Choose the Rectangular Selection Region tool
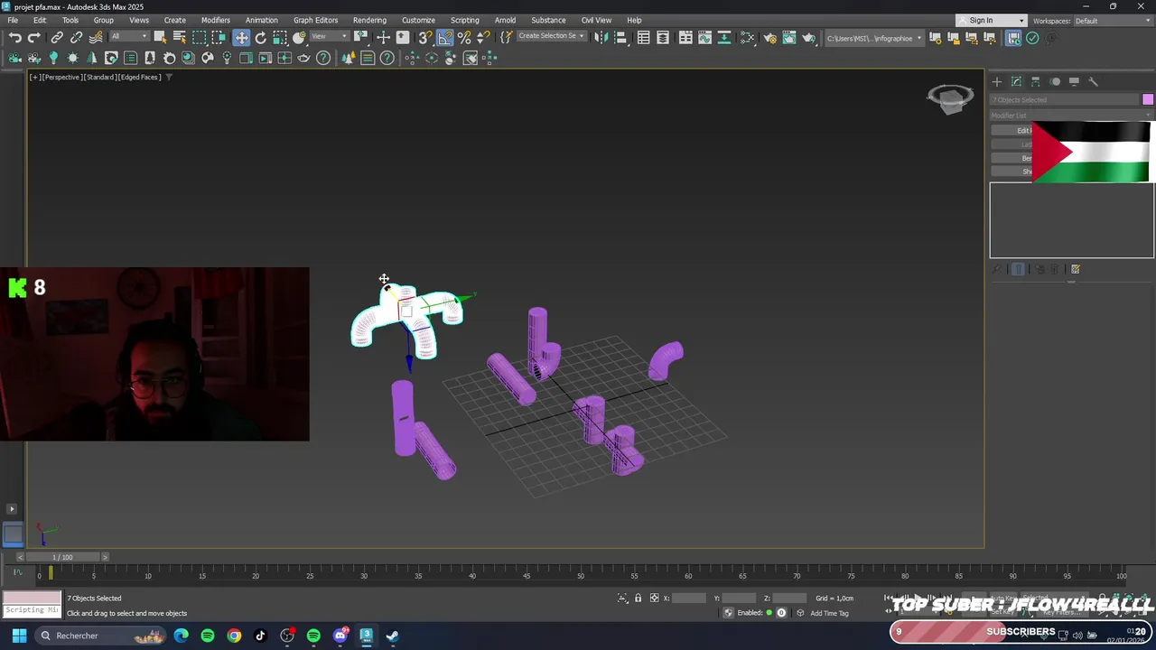This screenshot has width=1156, height=650. coord(200,37)
